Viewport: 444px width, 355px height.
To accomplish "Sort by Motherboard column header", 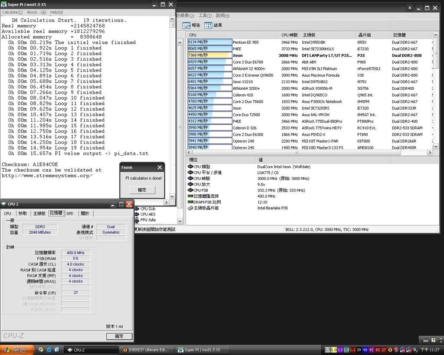I will (328, 35).
